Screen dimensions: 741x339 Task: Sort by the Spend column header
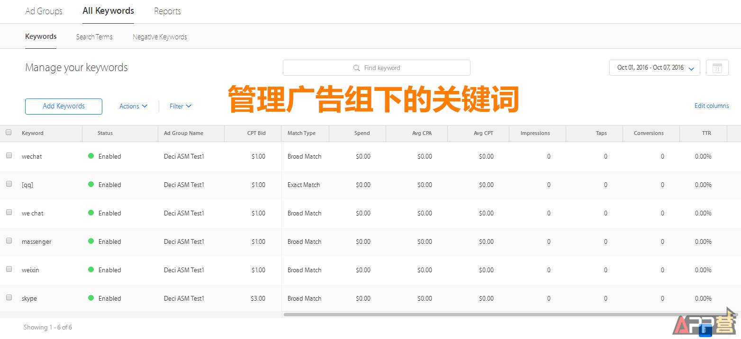362,133
